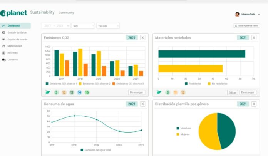Click the Grupos de interés people icon
This screenshot has width=268, height=156.
[4, 39]
